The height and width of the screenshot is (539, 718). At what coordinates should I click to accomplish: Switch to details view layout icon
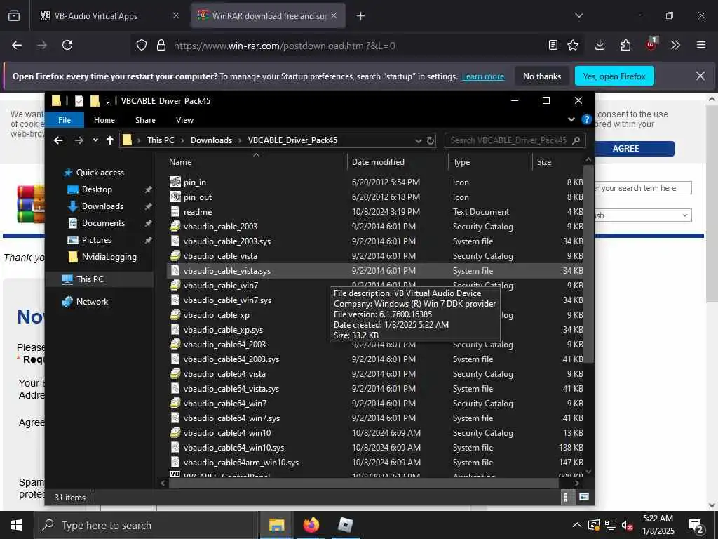(566, 497)
